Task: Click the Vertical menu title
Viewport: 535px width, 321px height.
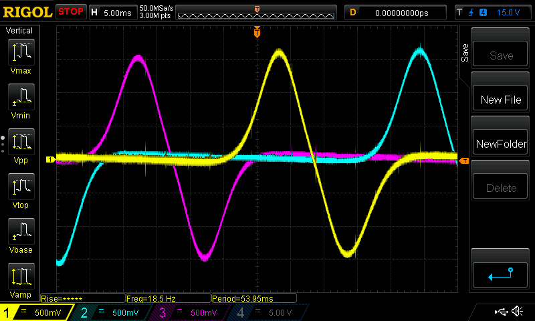Action: [19, 30]
